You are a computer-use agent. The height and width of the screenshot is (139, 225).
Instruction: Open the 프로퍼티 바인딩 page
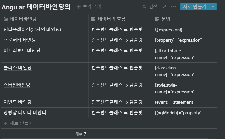pos(20,40)
